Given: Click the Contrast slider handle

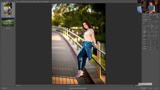Looking at the screenshot, I should click(x=152, y=30).
